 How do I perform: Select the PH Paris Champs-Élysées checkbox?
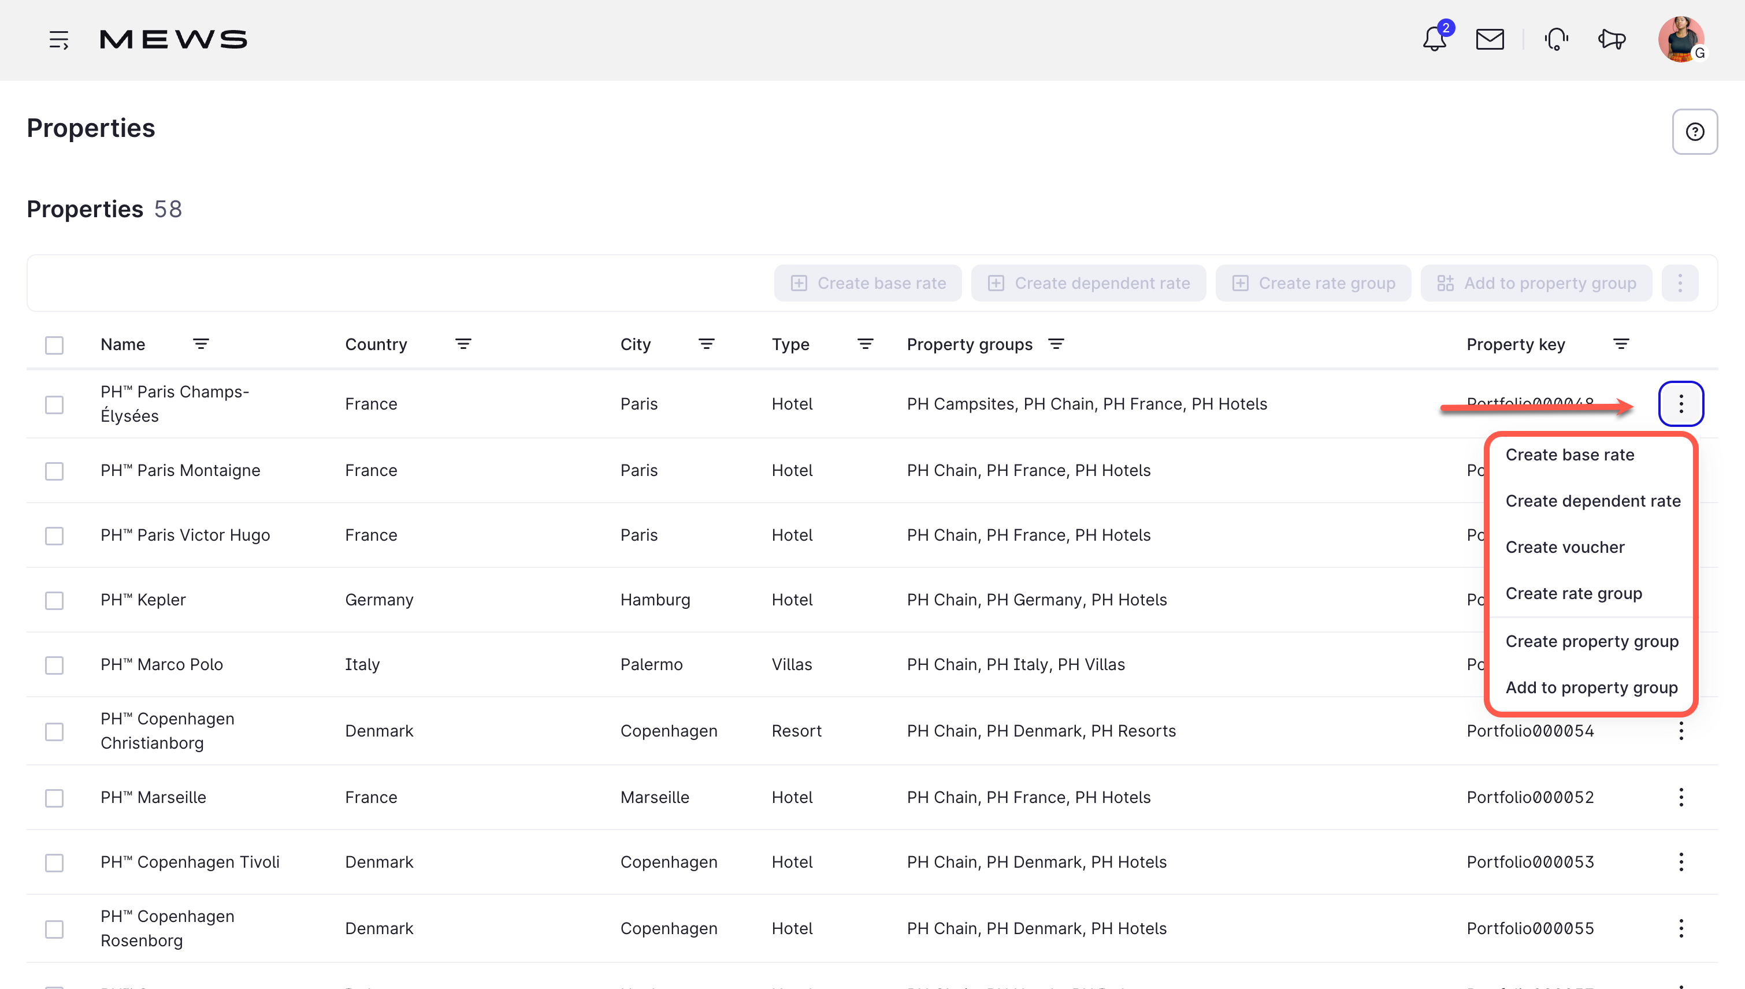tap(54, 405)
